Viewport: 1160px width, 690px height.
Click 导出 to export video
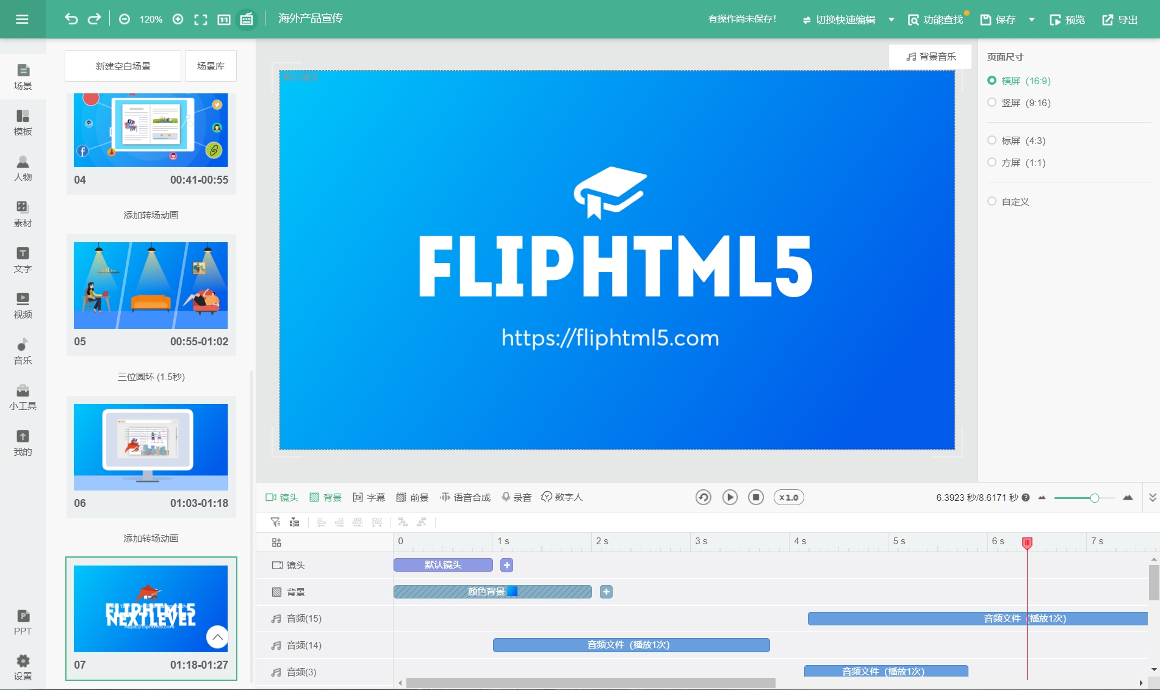click(x=1120, y=20)
